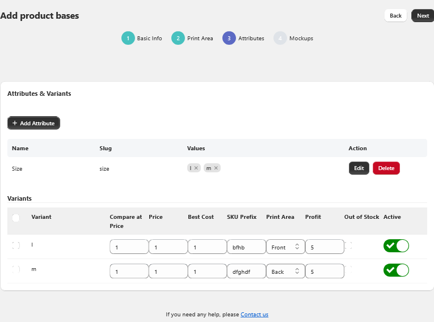The height and width of the screenshot is (322, 434).
Task: Proceed with the Next button
Action: [x=423, y=16]
